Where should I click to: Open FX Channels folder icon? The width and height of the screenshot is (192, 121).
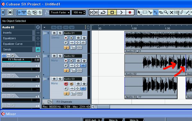50,102
